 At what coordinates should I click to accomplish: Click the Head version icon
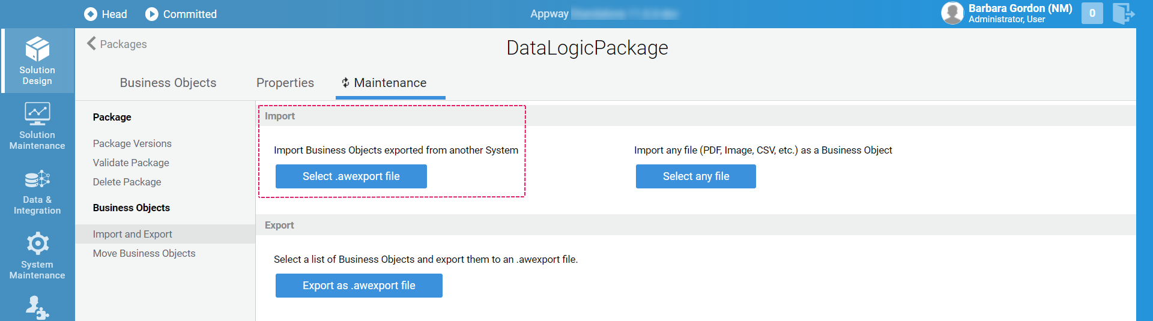(x=91, y=14)
